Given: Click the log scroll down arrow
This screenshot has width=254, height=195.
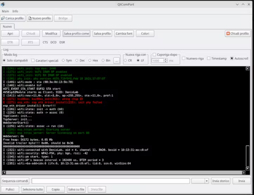Looking at the screenshot, I should pyautogui.click(x=248, y=168).
